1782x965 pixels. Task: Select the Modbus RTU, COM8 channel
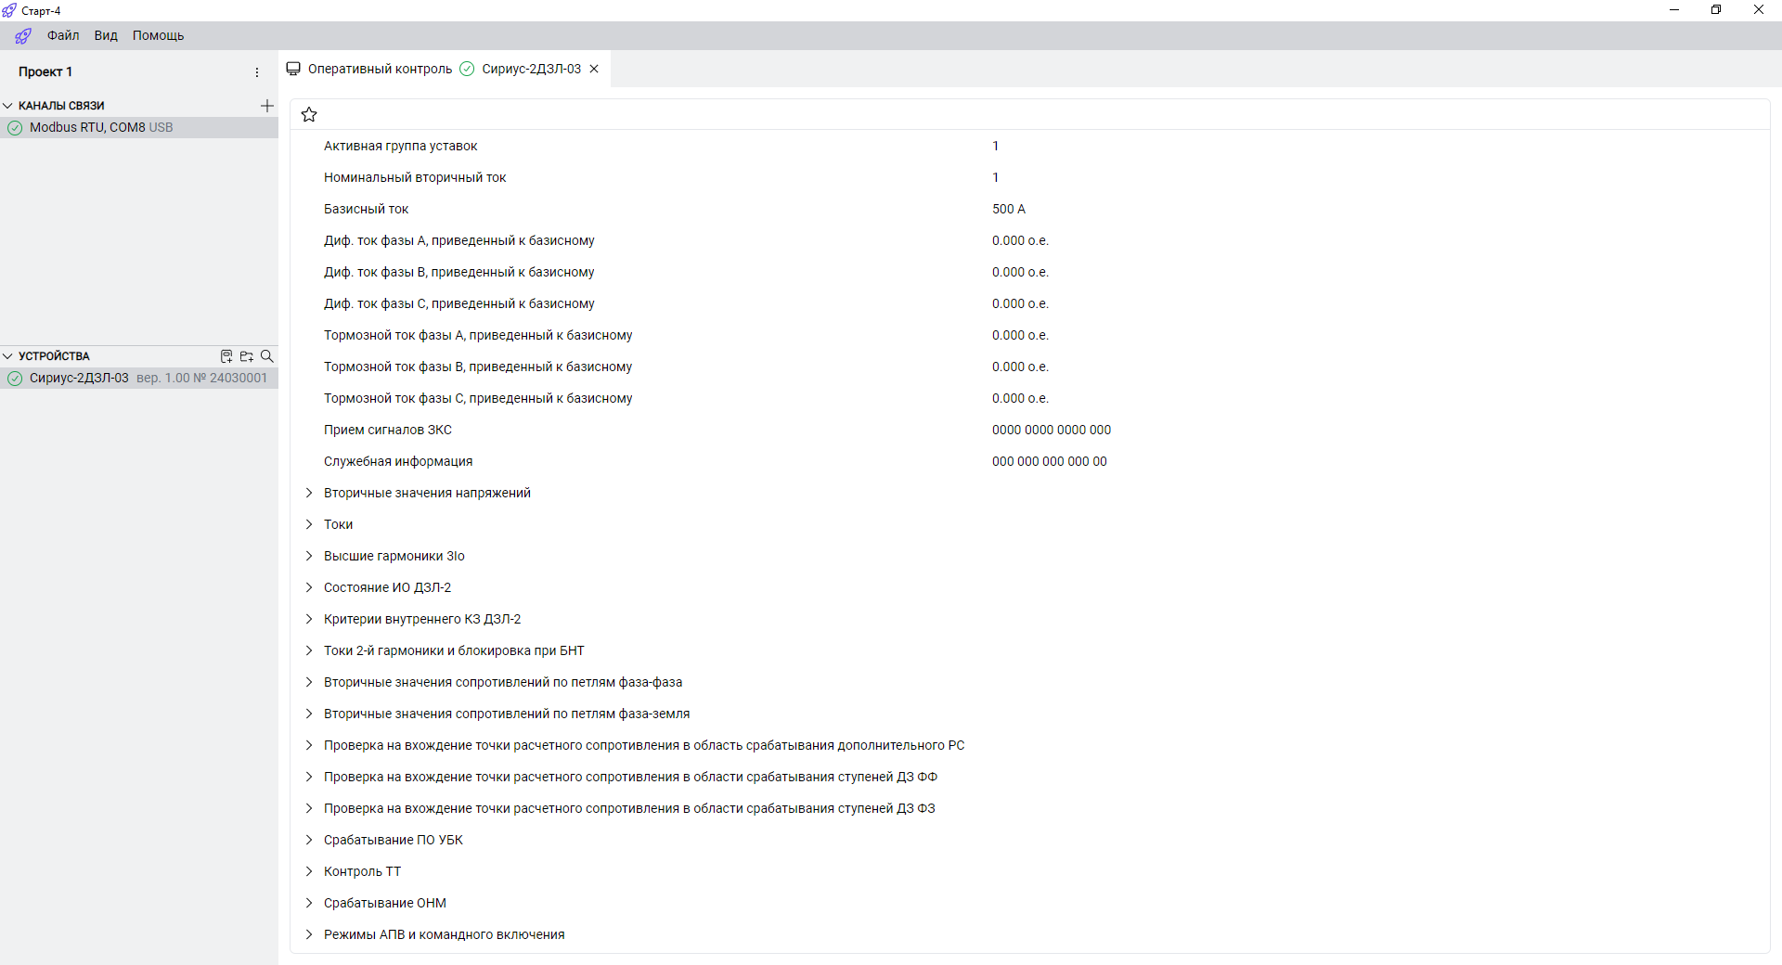[100, 127]
